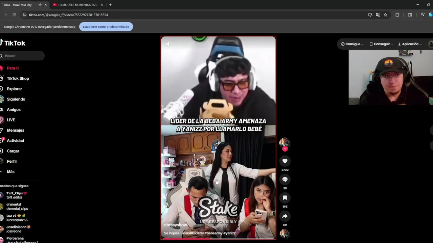Open the Extensions puzzle icon
Viewport: 433px width, 243px height.
click(397, 15)
